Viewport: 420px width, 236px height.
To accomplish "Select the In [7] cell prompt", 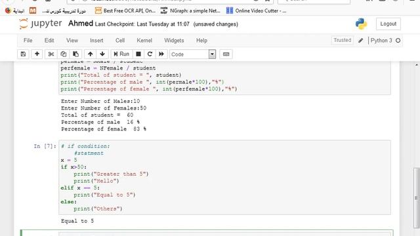I will pyautogui.click(x=45, y=146).
